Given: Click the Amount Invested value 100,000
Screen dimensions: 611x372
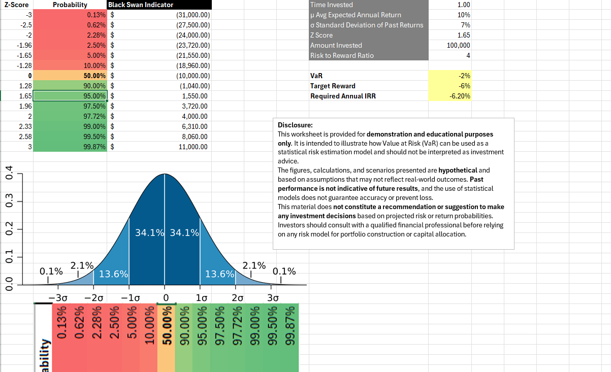Looking at the screenshot, I should click(450, 45).
